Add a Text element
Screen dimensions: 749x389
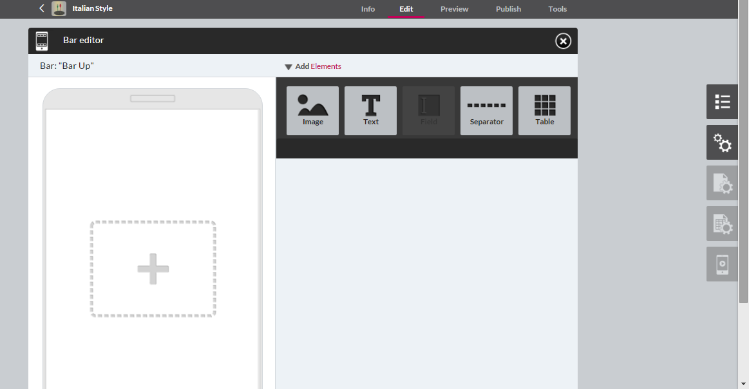(371, 111)
